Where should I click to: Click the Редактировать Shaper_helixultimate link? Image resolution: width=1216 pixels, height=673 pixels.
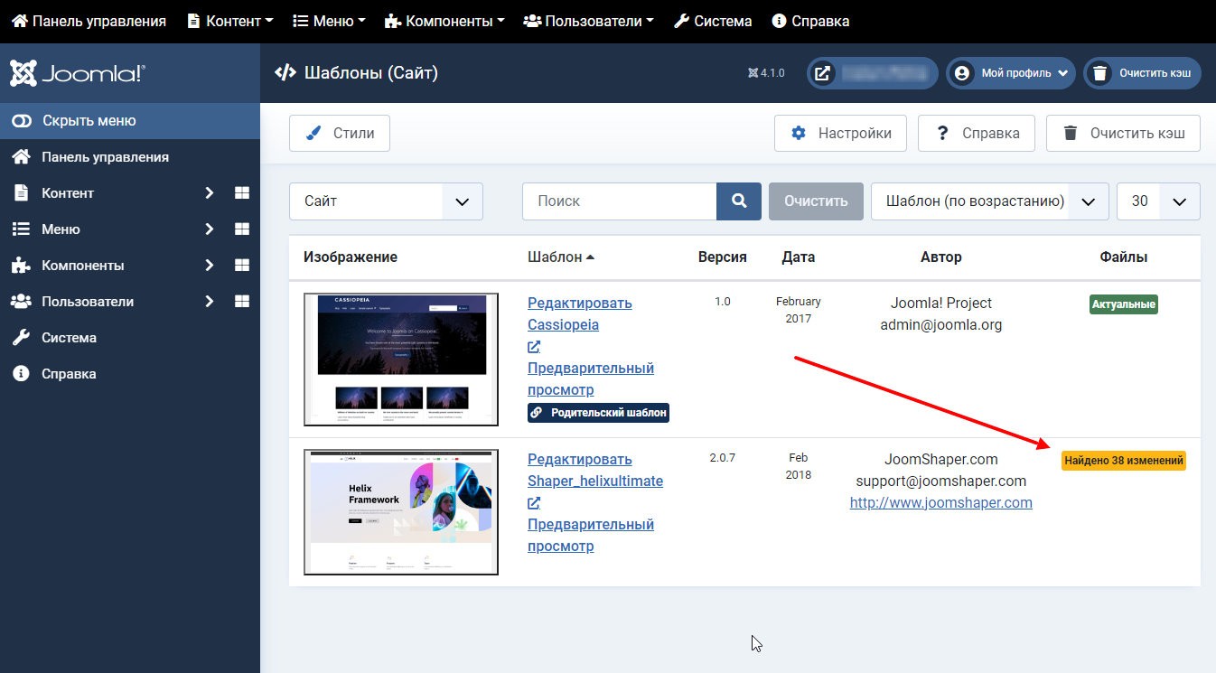click(595, 470)
